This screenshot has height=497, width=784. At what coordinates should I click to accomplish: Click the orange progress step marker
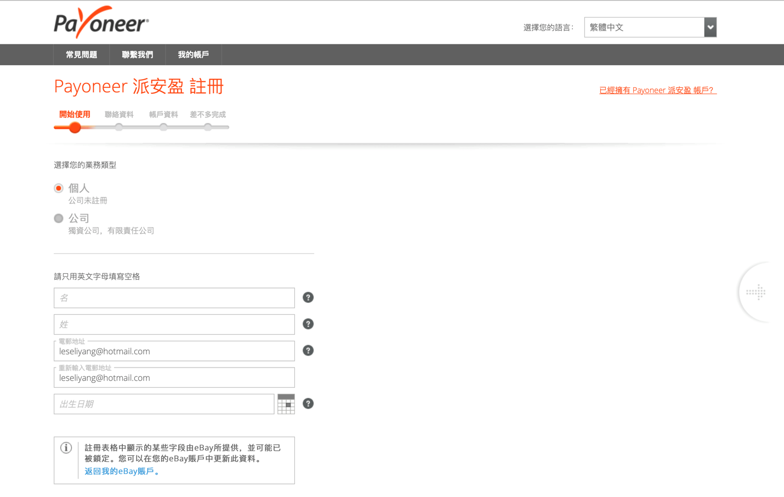click(x=75, y=127)
